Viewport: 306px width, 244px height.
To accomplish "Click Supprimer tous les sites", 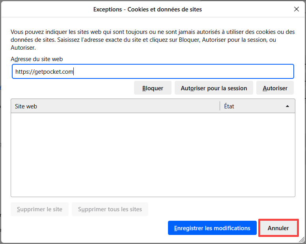I will (110, 209).
